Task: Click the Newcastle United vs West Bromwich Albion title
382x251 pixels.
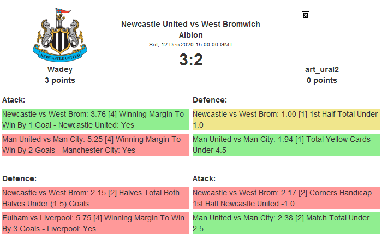Action: click(190, 29)
